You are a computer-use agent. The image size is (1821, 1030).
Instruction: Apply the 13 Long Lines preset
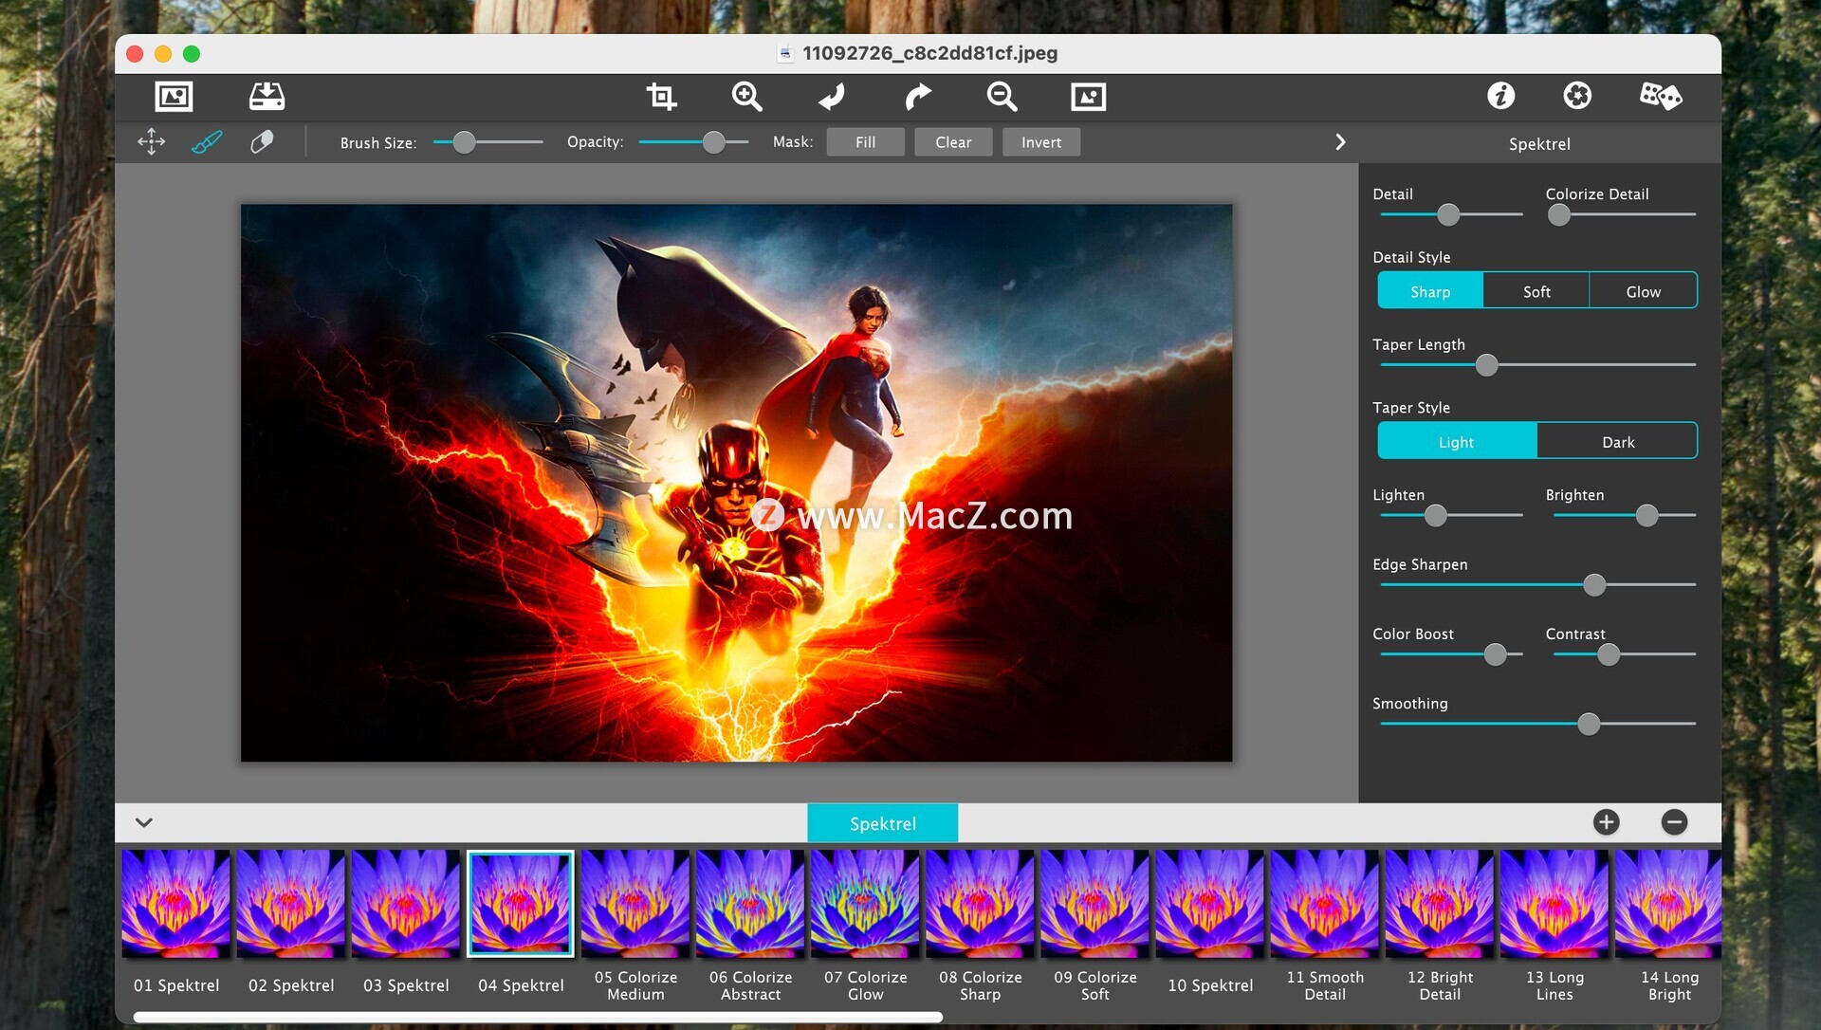pos(1554,904)
